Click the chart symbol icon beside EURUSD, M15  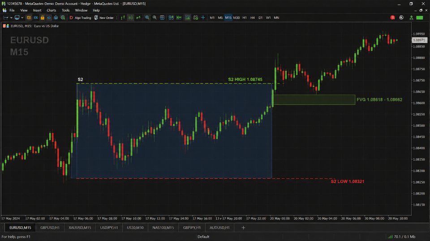pos(6,26)
